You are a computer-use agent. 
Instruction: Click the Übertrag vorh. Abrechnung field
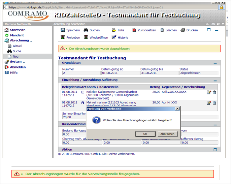tap(82, 143)
